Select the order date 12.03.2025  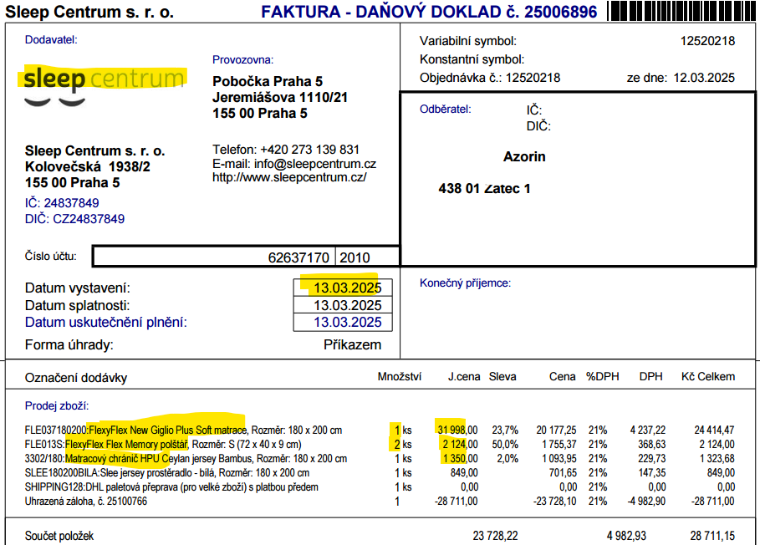tap(704, 78)
